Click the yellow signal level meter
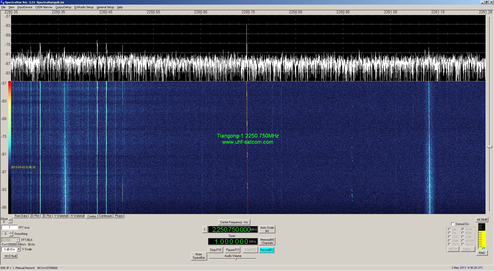The image size is (494, 271). pyautogui.click(x=482, y=236)
